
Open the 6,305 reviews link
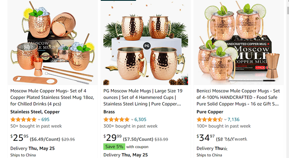[x=140, y=120]
